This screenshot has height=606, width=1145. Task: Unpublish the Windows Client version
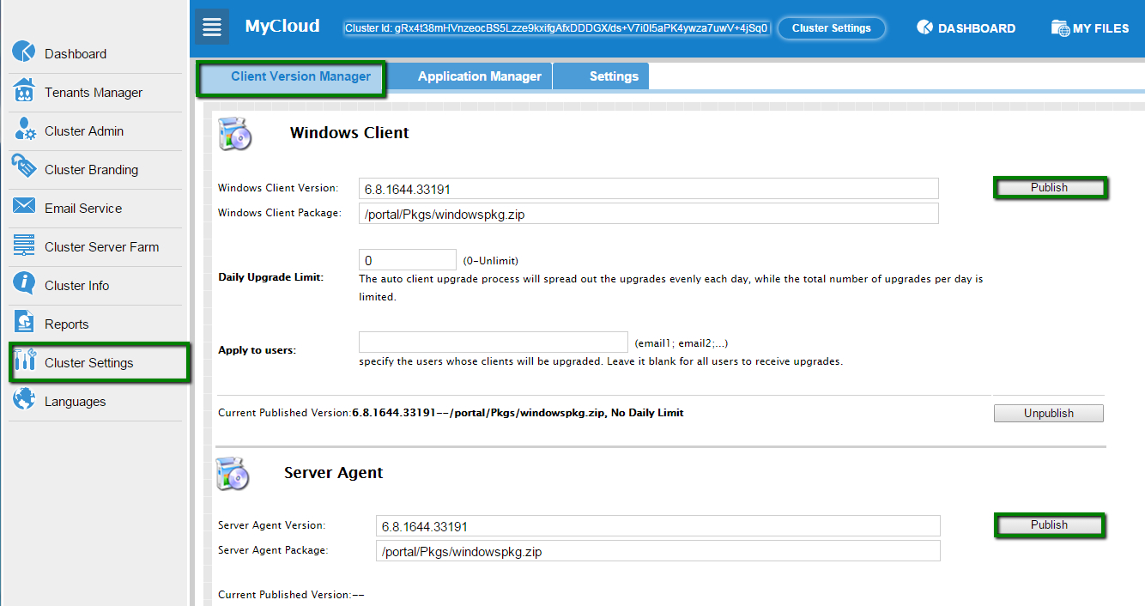[1049, 413]
